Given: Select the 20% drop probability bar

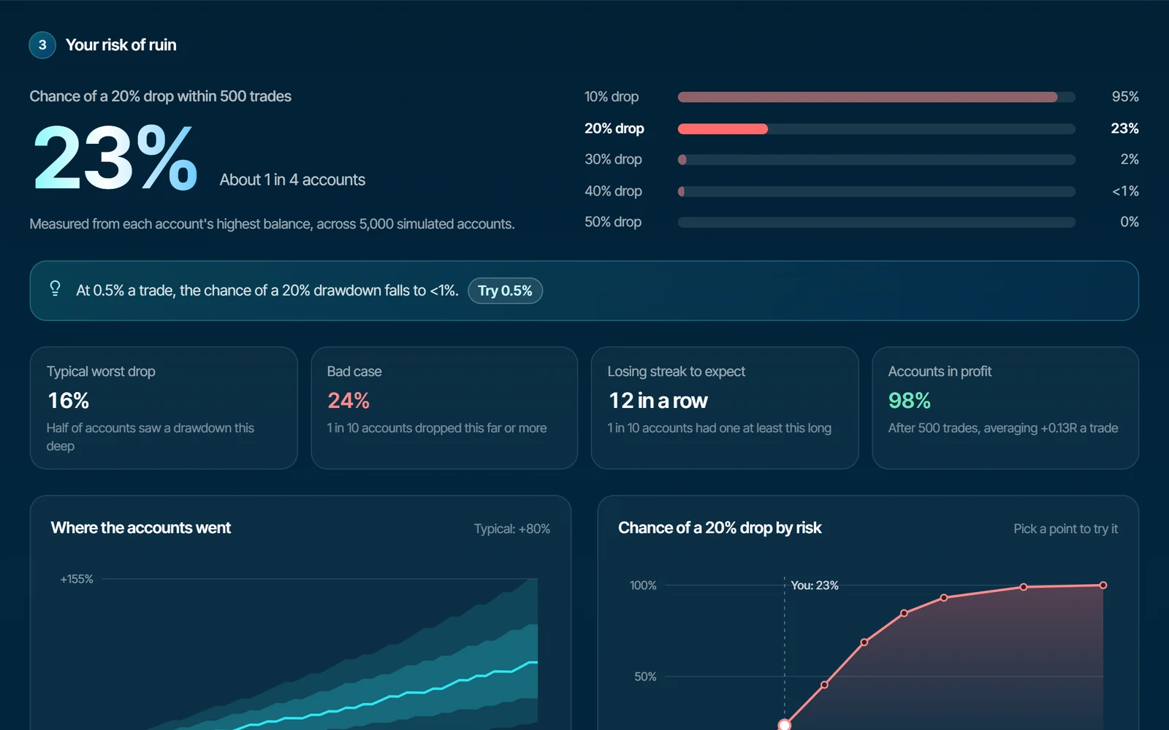Looking at the screenshot, I should coord(876,128).
